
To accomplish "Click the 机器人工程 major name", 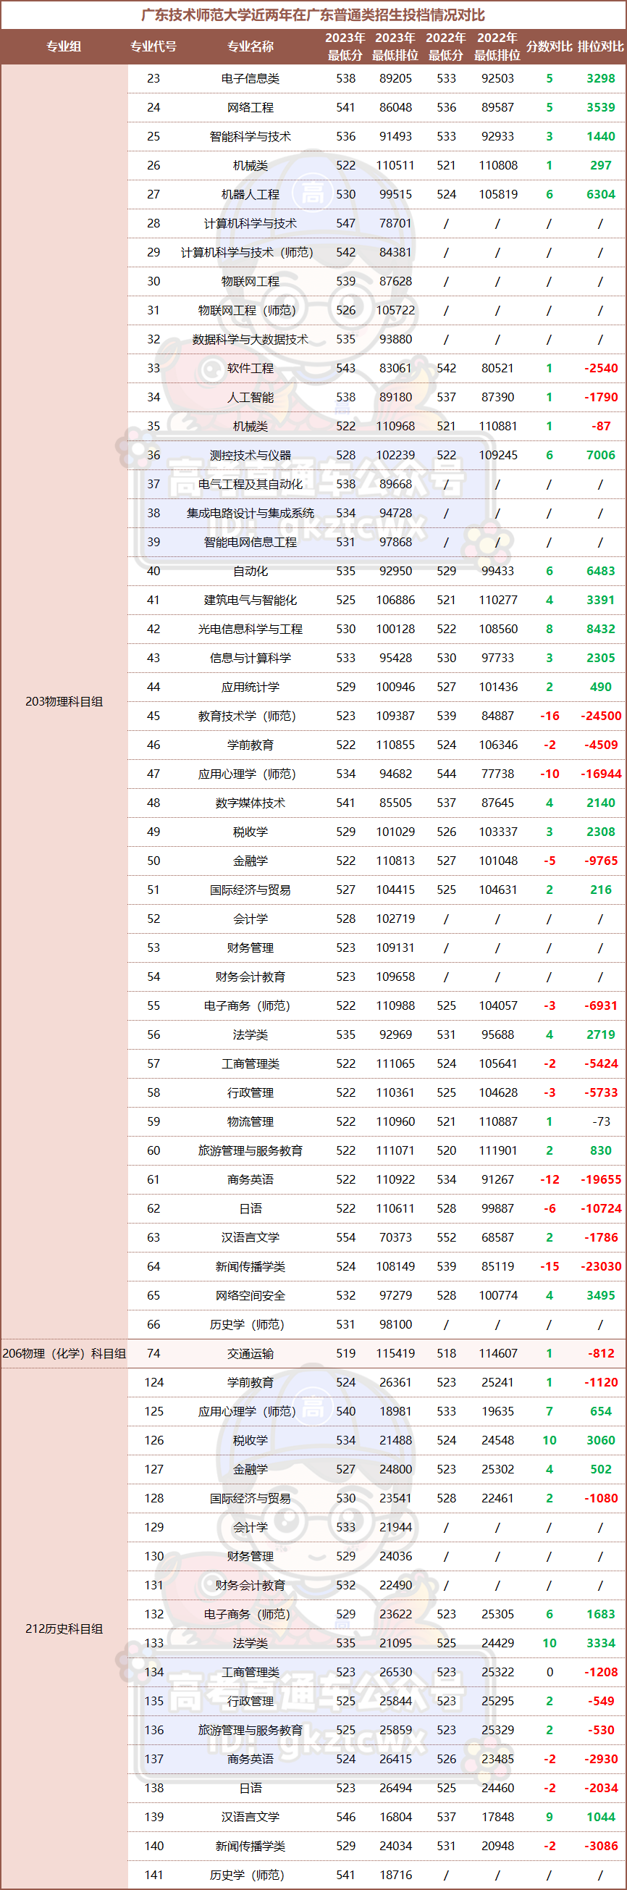I will (250, 194).
